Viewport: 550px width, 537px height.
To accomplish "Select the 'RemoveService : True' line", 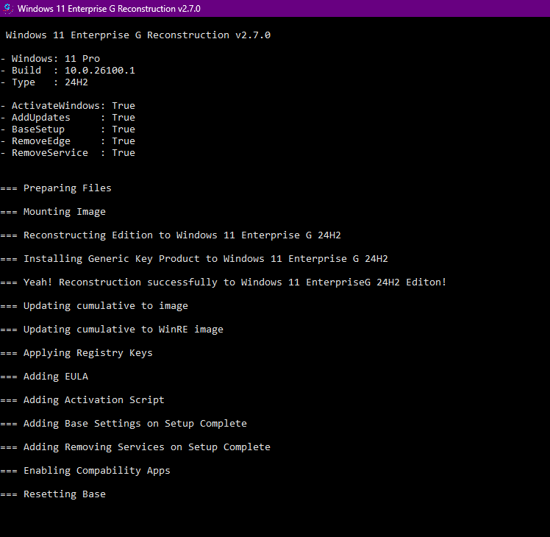I will (x=68, y=153).
